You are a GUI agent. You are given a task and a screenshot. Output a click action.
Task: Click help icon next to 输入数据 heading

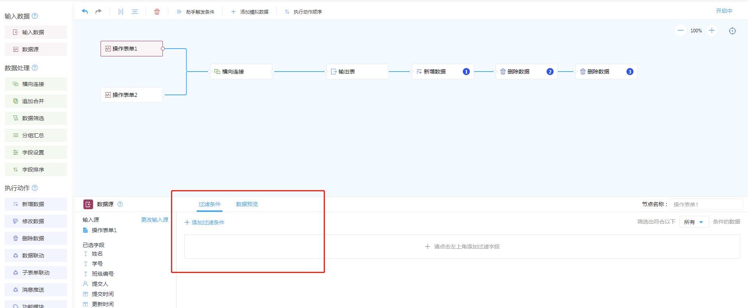[35, 16]
